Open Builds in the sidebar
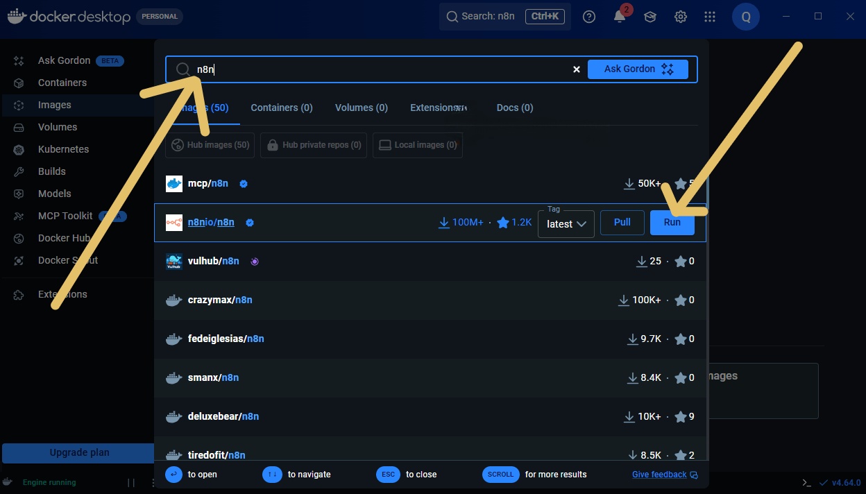 (x=52, y=171)
